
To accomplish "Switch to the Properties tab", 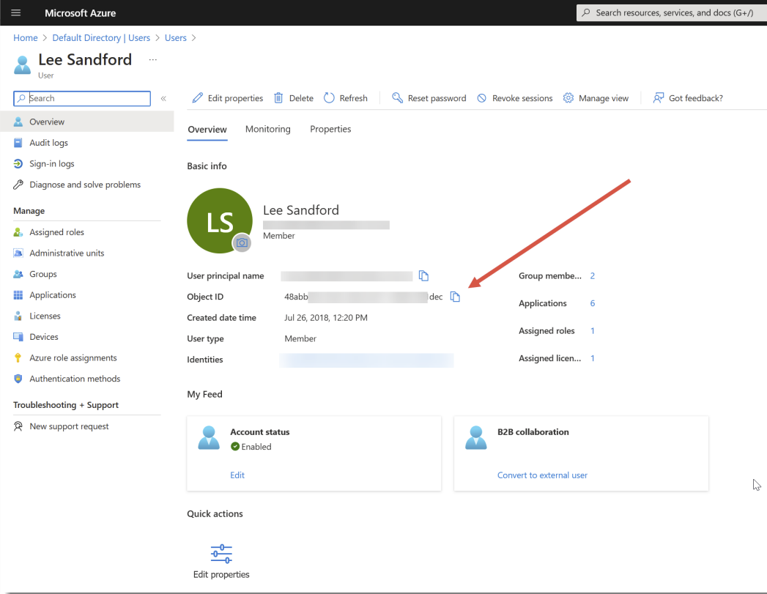I will pyautogui.click(x=330, y=129).
